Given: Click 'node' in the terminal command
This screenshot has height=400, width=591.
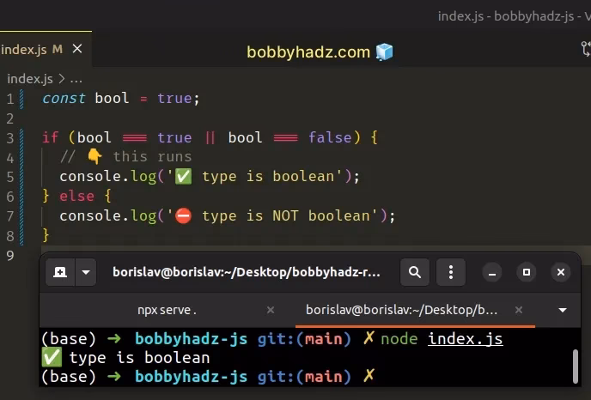Looking at the screenshot, I should coord(399,339).
